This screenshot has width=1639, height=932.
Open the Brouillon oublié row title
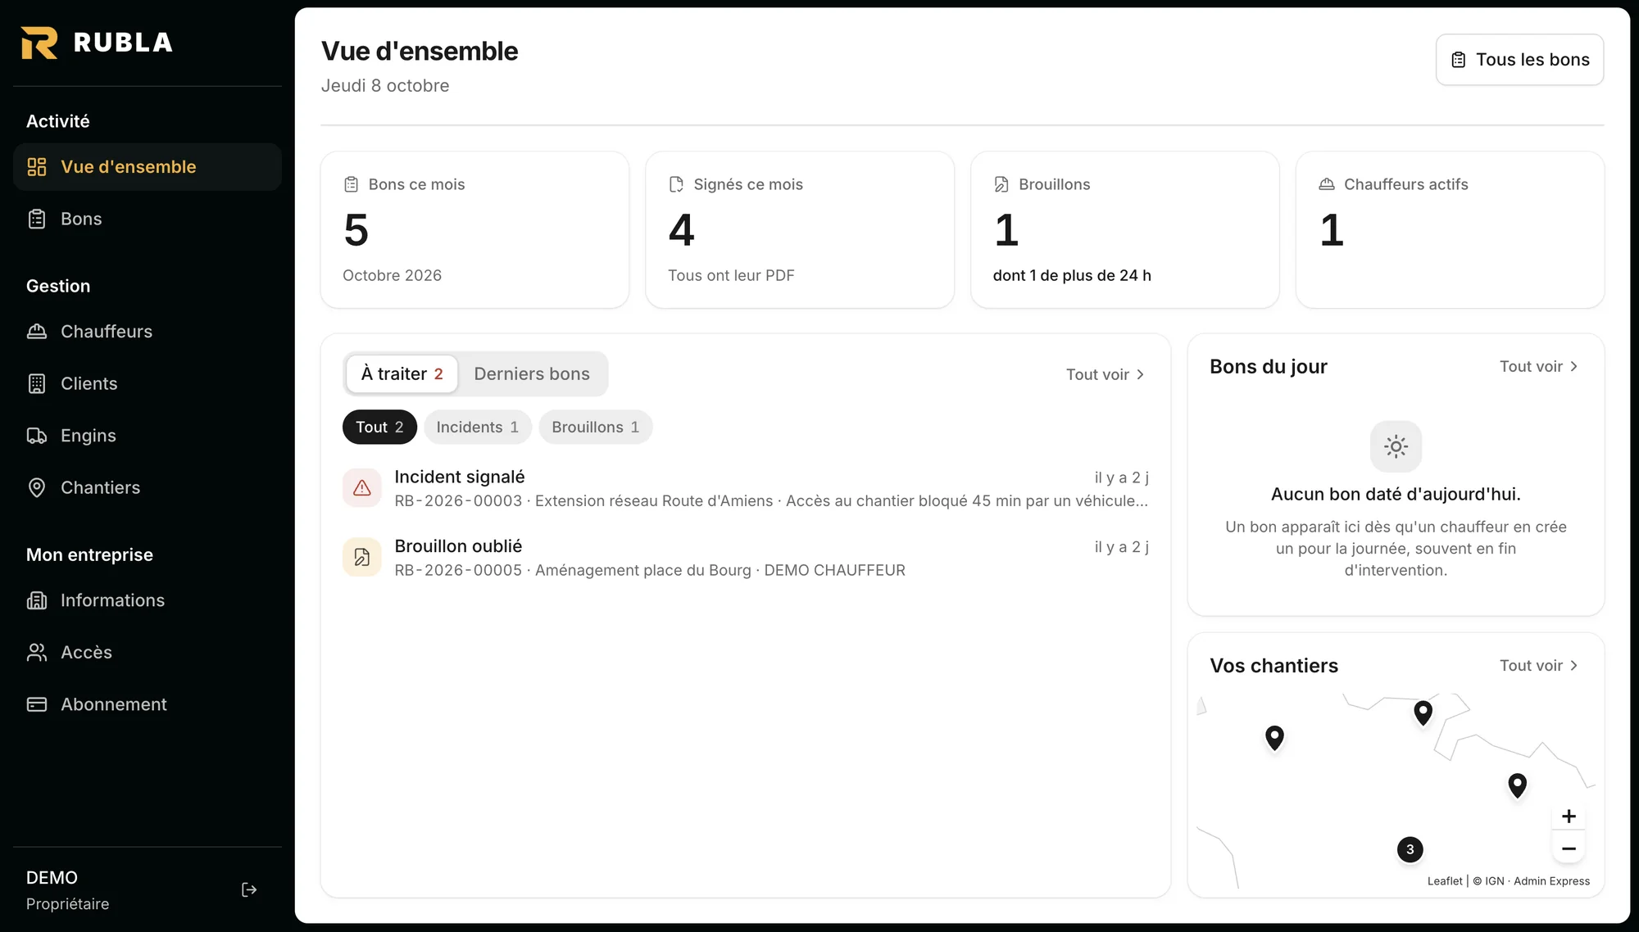458,546
